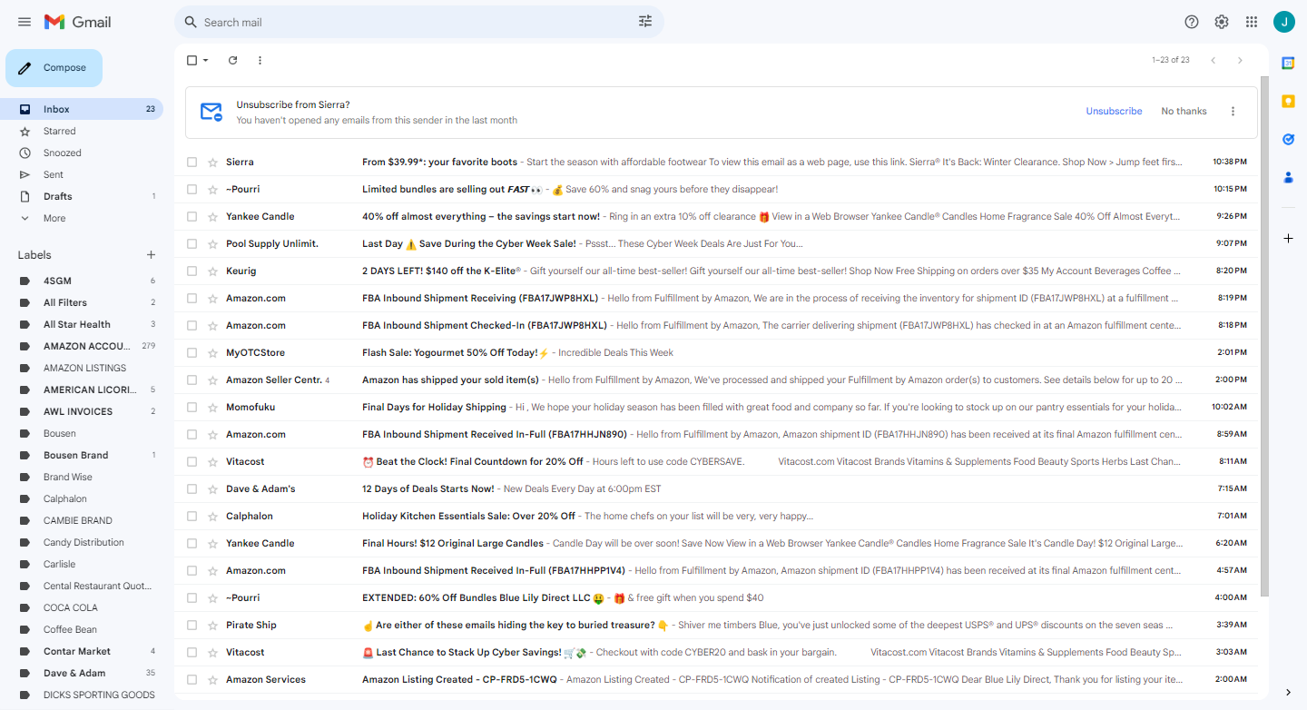Open Google Calendar side panel
The height and width of the screenshot is (710, 1307).
[x=1288, y=63]
